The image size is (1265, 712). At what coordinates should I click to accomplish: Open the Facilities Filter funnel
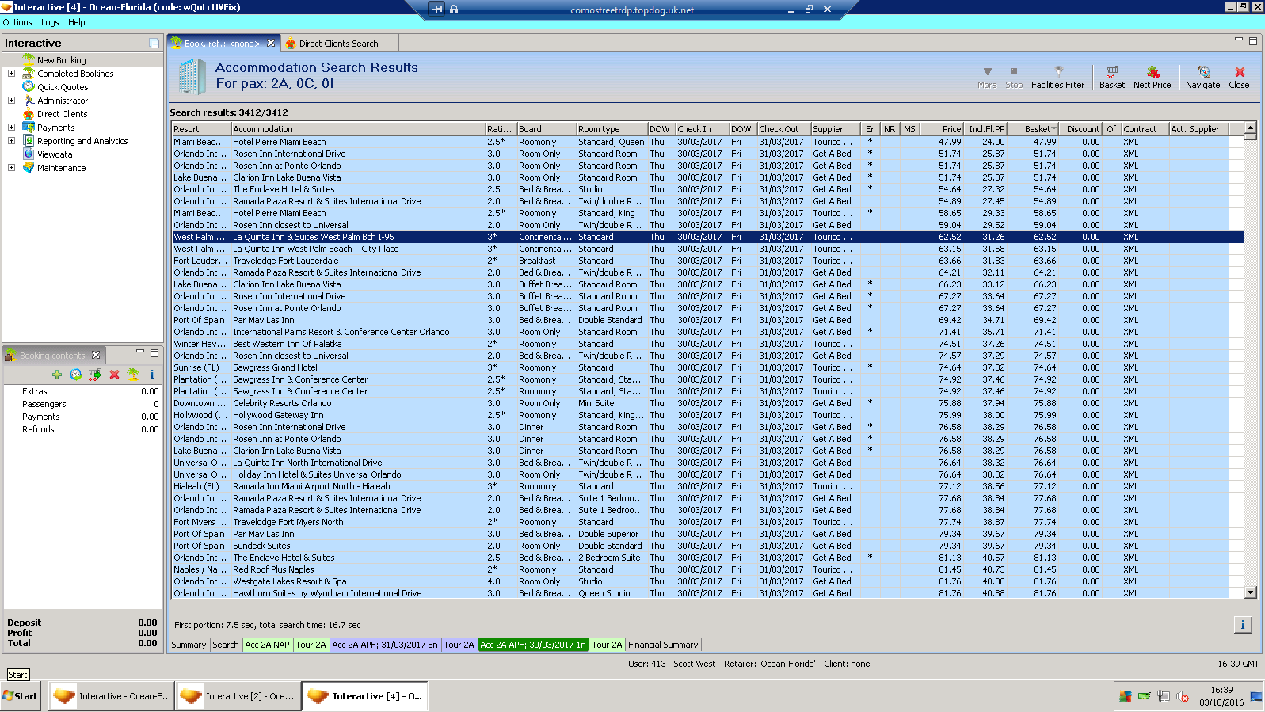pyautogui.click(x=1057, y=77)
